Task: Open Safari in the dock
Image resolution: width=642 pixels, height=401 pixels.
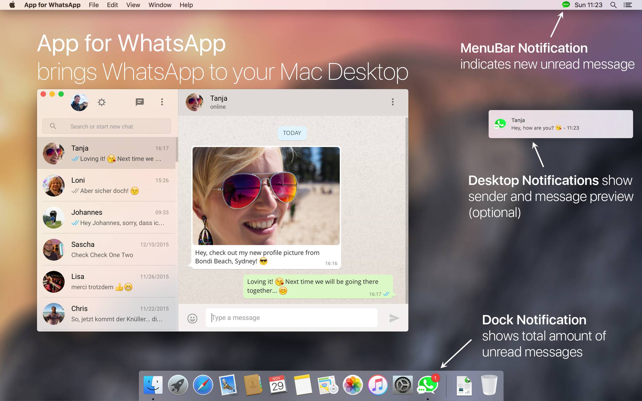Action: click(x=203, y=385)
